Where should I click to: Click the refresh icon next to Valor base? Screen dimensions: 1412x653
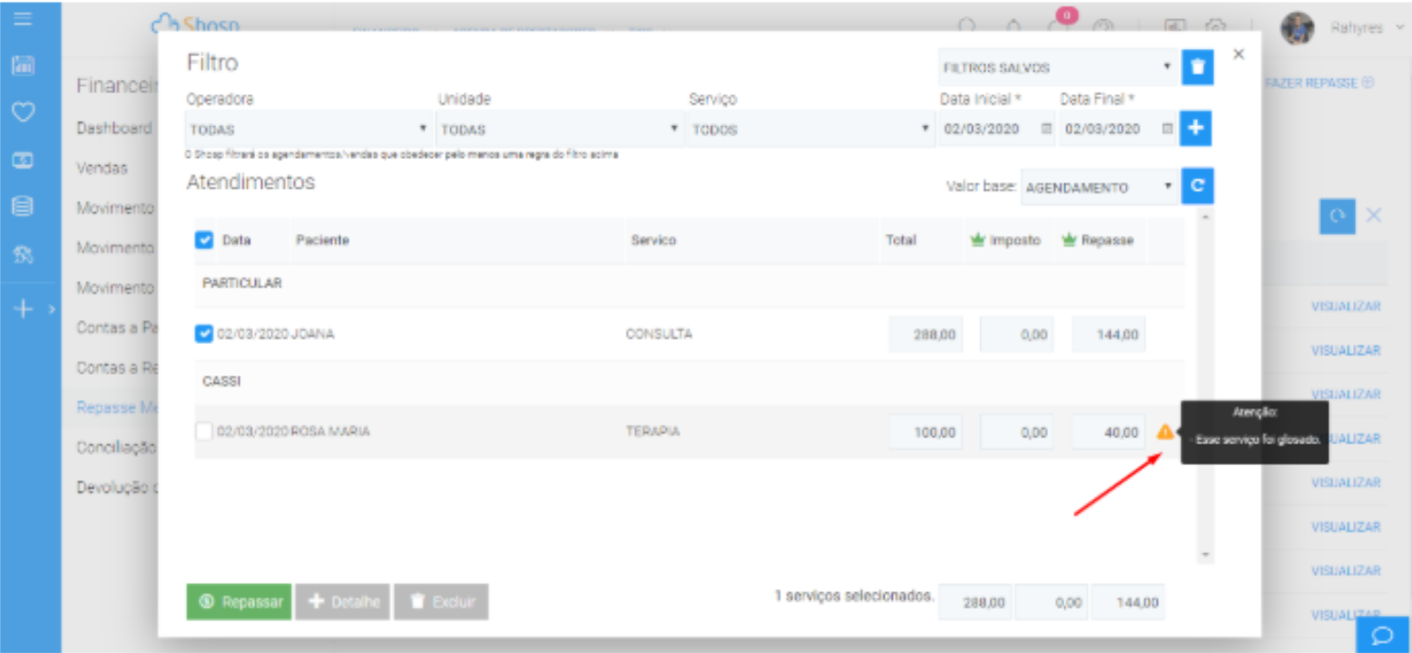1197,187
